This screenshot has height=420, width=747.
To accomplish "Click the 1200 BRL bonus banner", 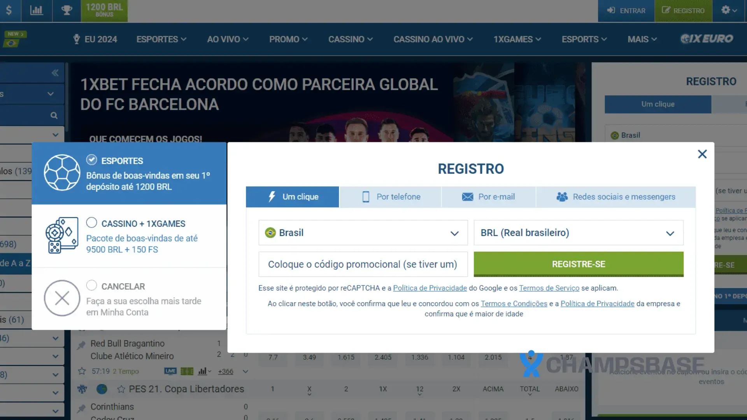I will (x=104, y=10).
